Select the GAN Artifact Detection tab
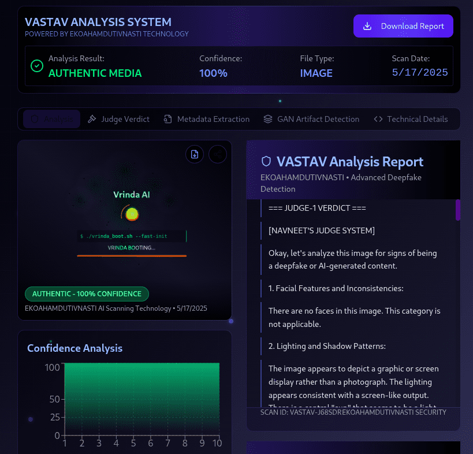 [x=311, y=119]
